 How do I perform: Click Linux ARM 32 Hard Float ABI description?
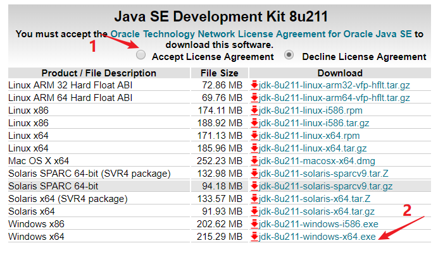click(x=70, y=85)
